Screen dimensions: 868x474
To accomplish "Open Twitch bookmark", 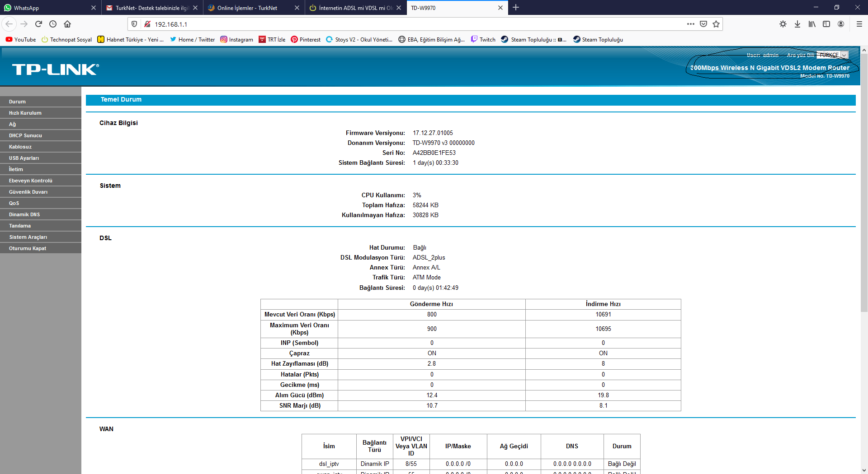I will coord(483,39).
